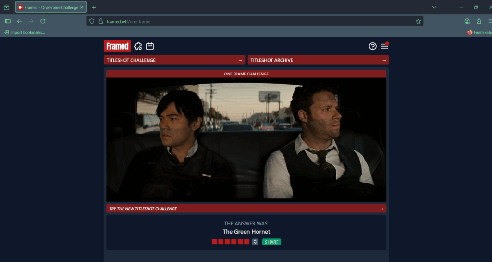Select the Framed - One Frame Challenge tab

pos(50,7)
